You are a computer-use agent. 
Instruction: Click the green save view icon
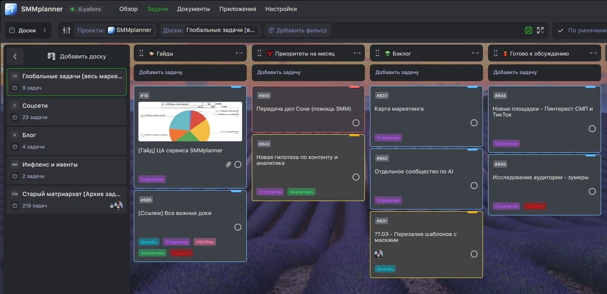tap(528, 30)
